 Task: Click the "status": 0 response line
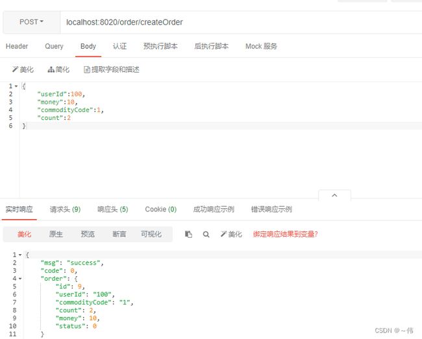[76, 326]
